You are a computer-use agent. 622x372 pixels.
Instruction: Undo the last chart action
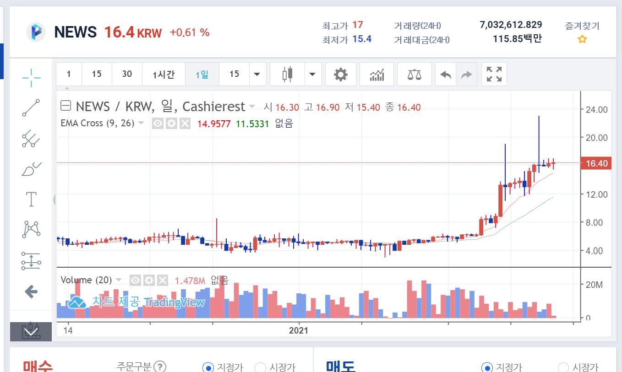tap(446, 74)
